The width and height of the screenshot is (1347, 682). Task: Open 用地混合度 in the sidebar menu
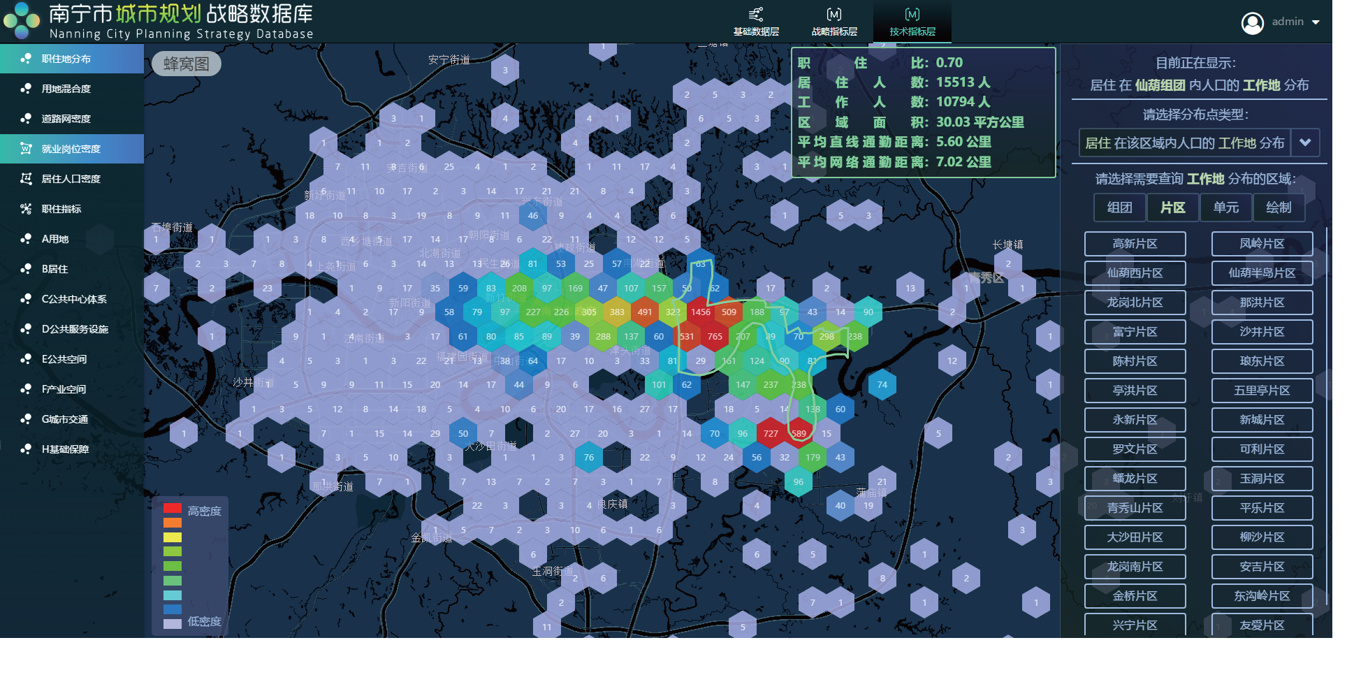(x=66, y=89)
